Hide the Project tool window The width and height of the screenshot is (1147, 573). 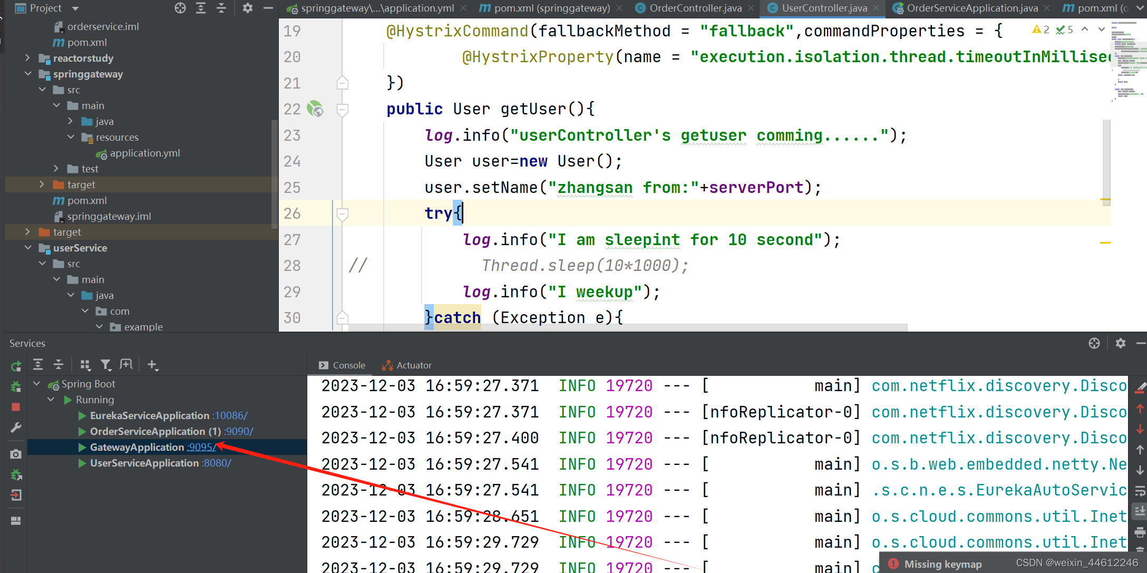268,8
